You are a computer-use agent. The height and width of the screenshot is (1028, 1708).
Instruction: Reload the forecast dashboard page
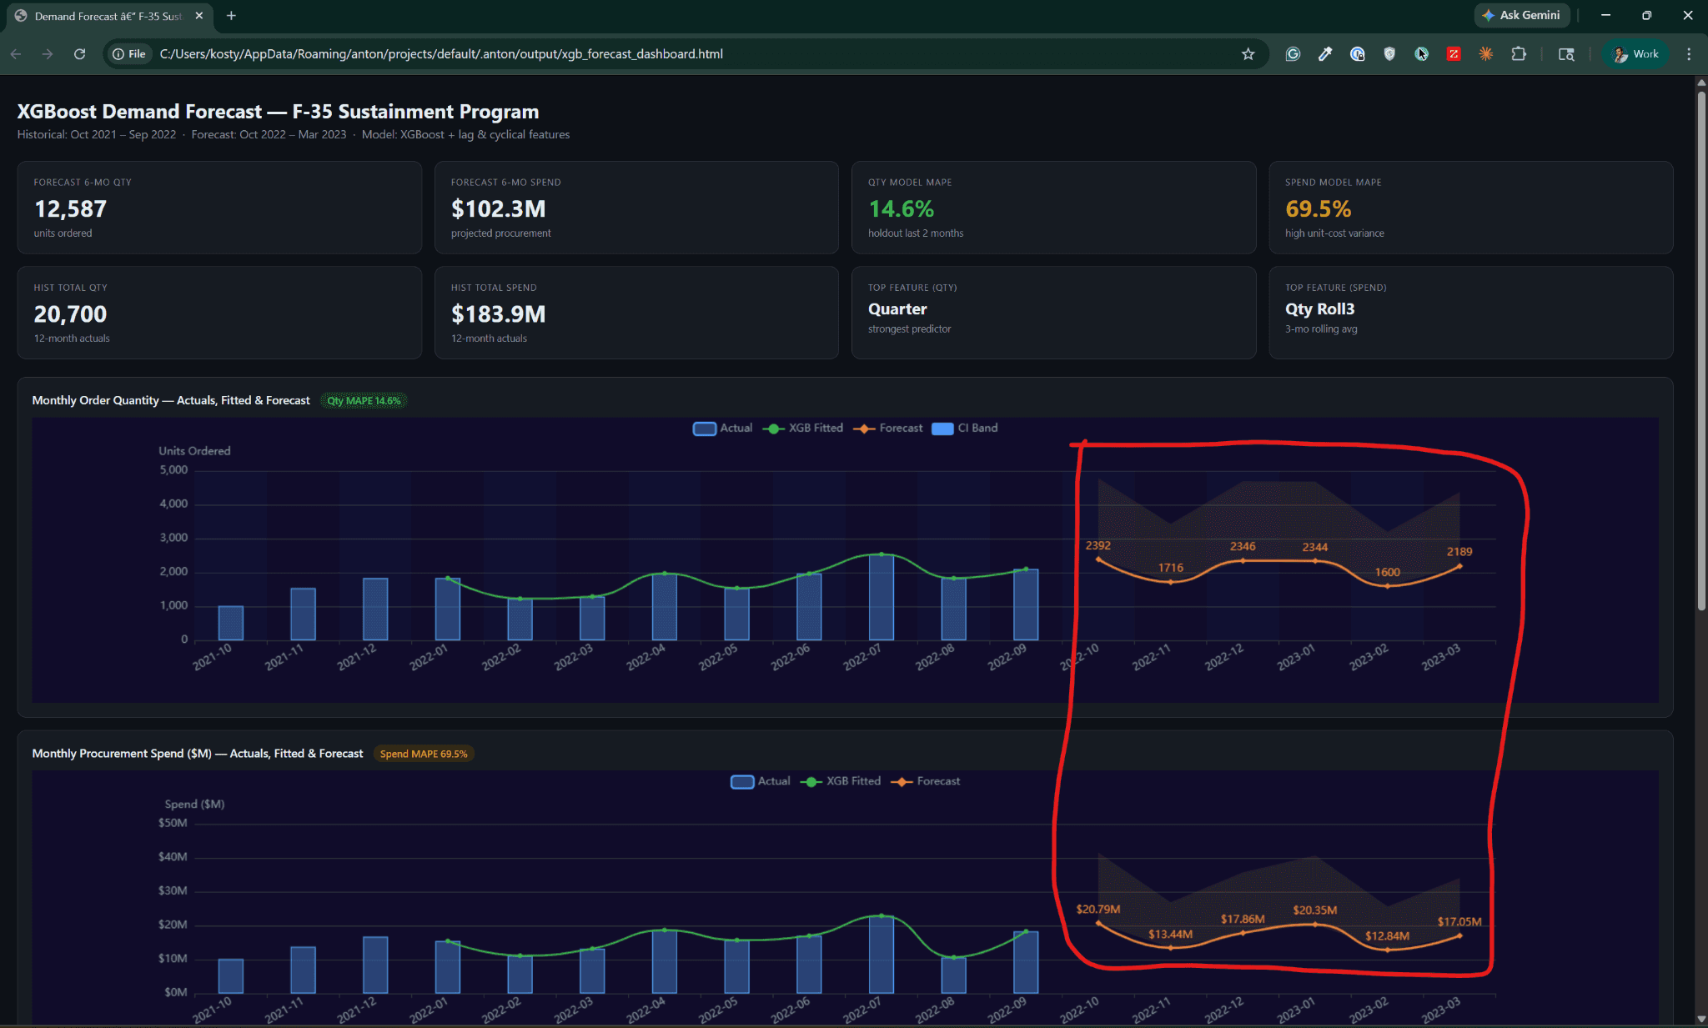pos(79,54)
